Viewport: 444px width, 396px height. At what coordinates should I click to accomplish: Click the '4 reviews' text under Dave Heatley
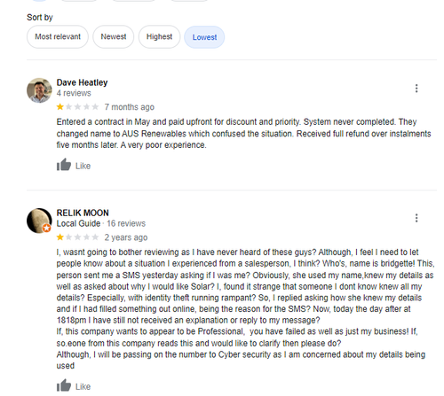(x=74, y=93)
